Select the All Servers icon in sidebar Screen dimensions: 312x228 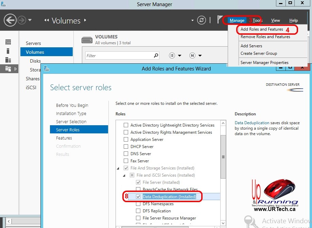tap(8, 60)
